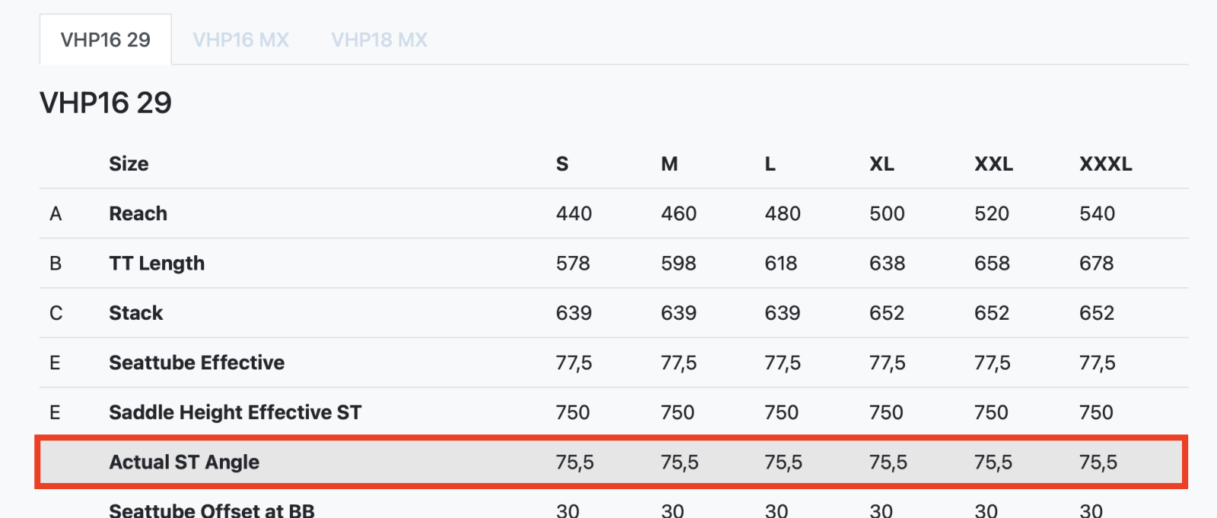
Task: Select the active VHP16 29 tab
Action: (x=106, y=39)
